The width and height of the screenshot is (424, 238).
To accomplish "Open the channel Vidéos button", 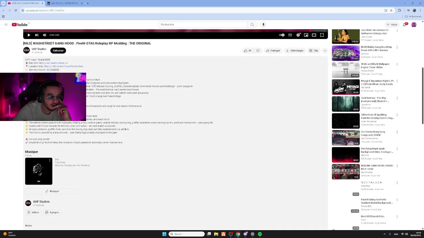I will pos(33,212).
